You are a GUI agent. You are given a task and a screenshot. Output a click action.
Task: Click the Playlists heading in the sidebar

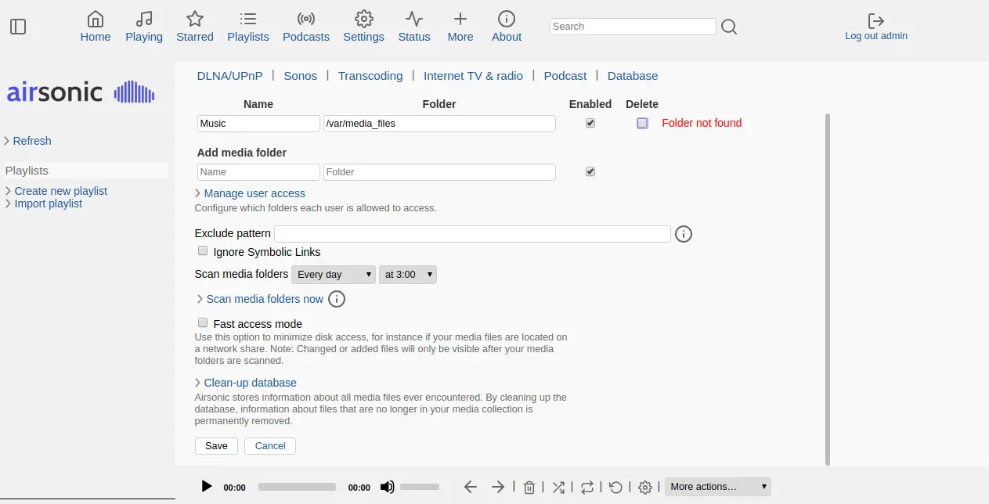click(x=27, y=171)
